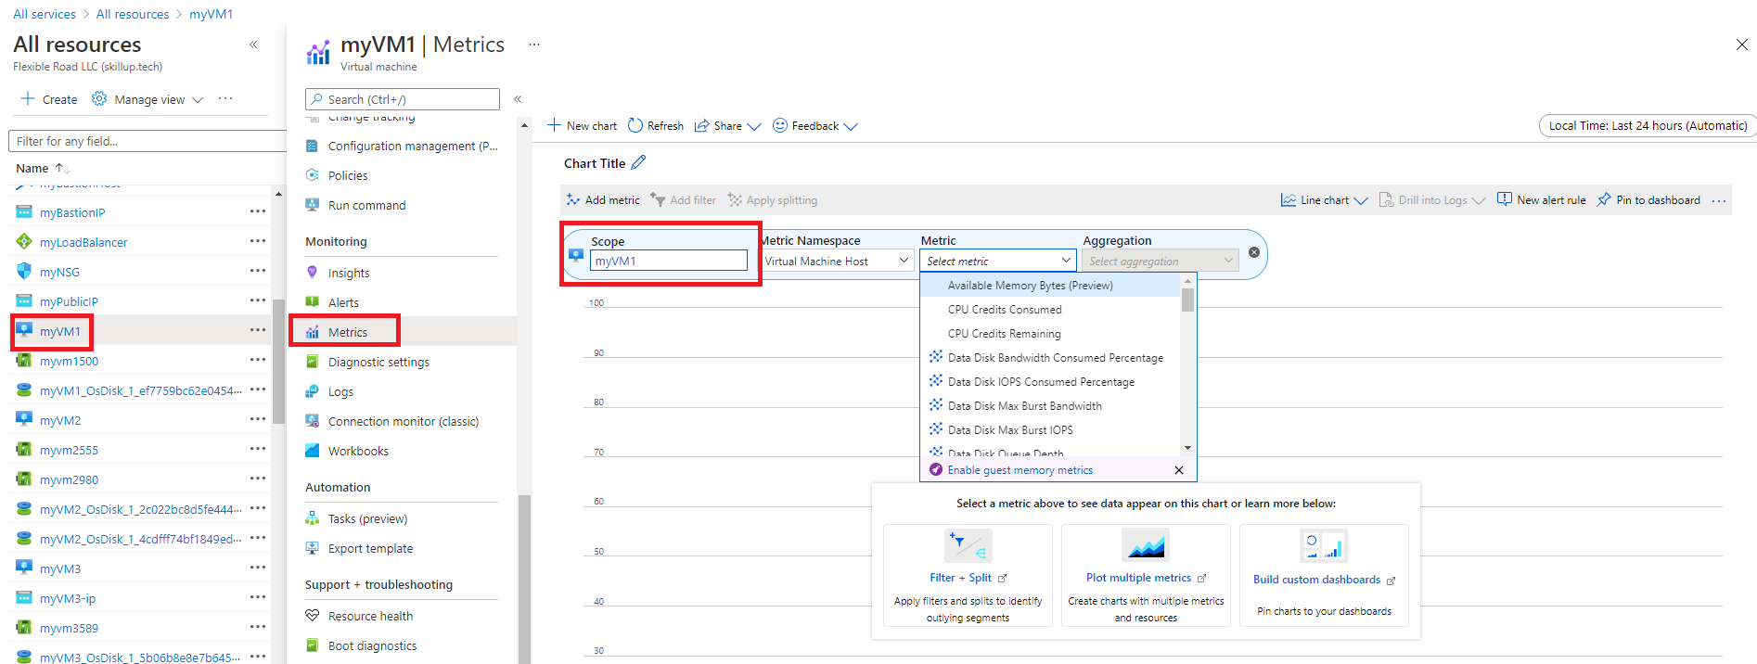Click the Scope field showing myVM1
The image size is (1757, 664).
pos(669,262)
